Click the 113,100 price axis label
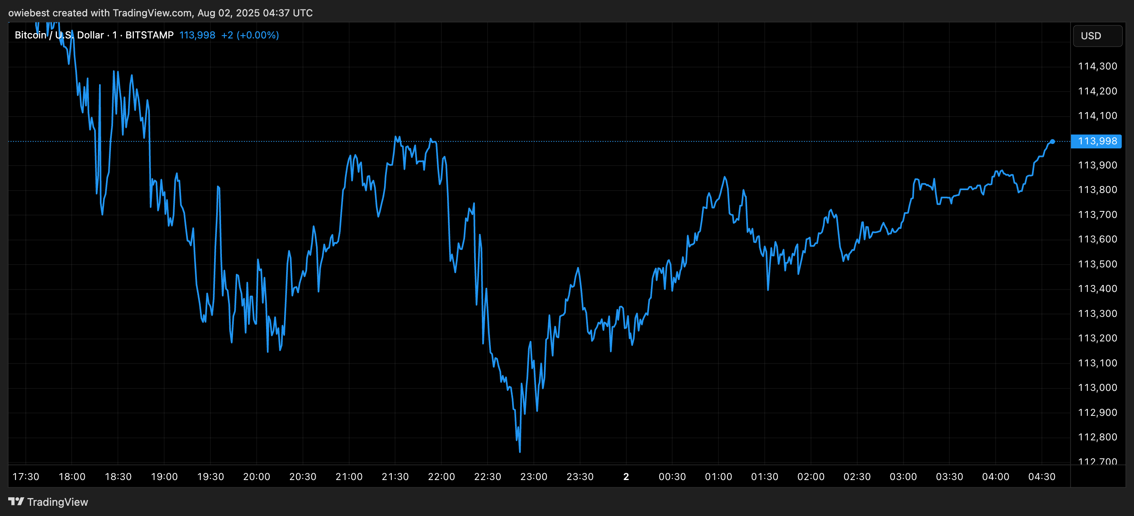This screenshot has height=516, width=1134. (1098, 363)
